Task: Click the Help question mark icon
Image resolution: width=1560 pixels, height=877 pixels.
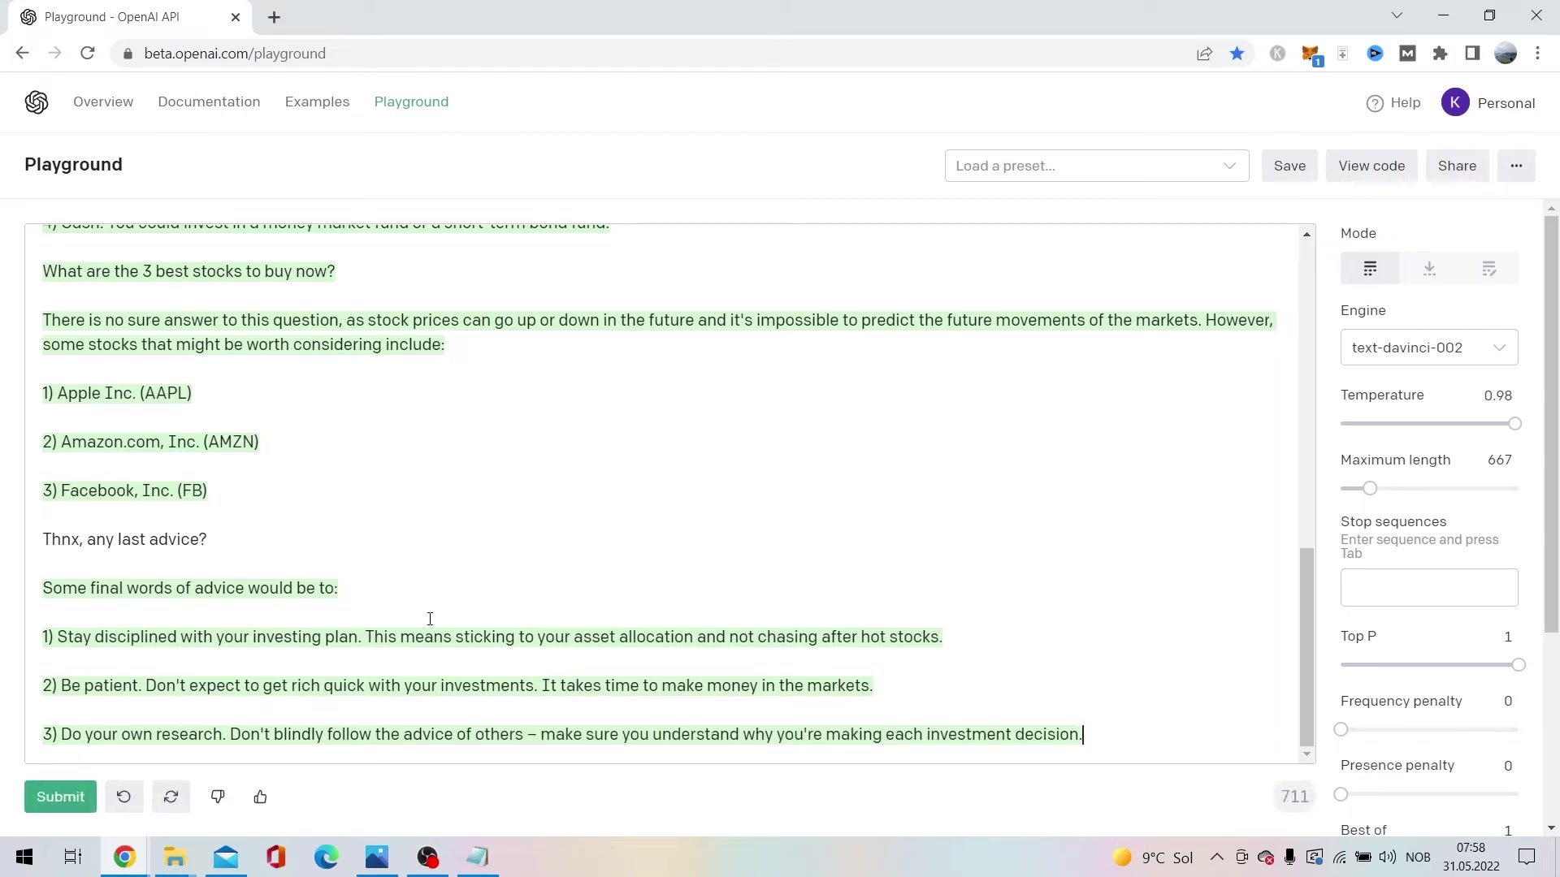Action: (x=1375, y=103)
